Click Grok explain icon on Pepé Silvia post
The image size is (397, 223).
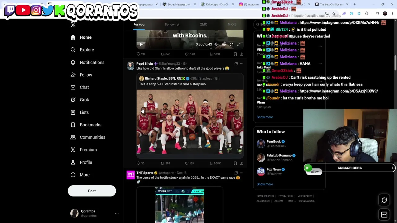coord(236,64)
